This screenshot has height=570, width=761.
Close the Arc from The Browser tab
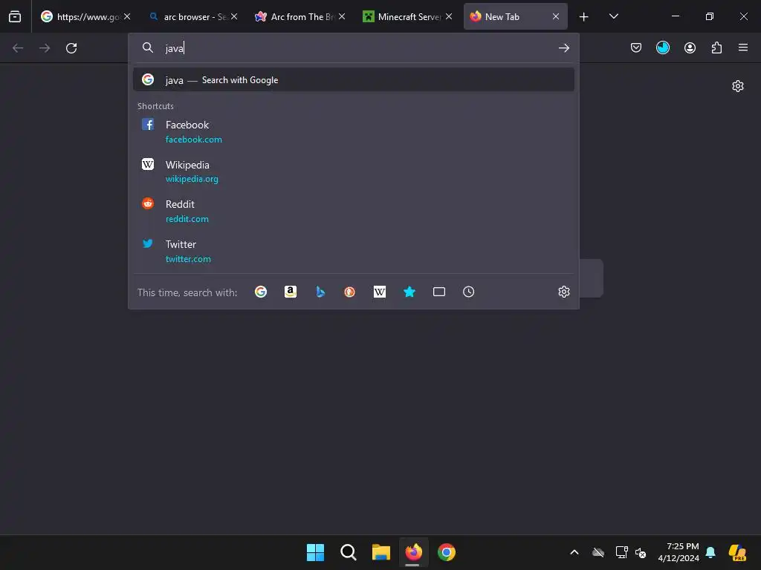[342, 16]
